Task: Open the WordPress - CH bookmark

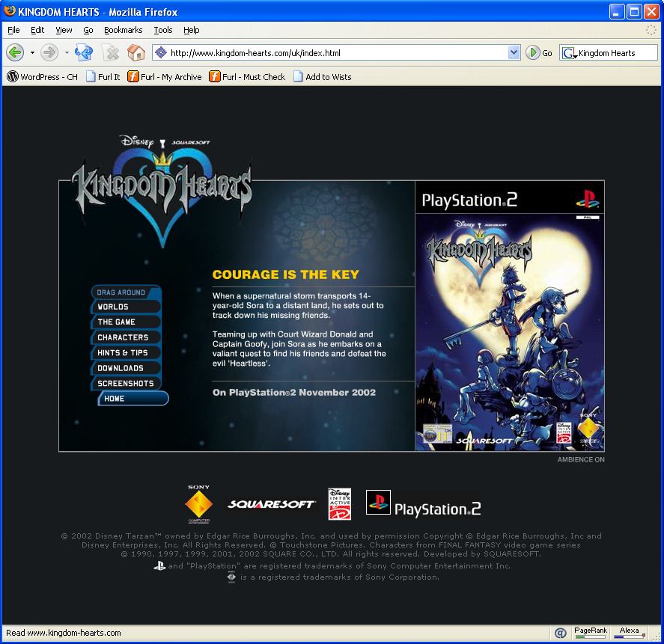Action: (43, 76)
